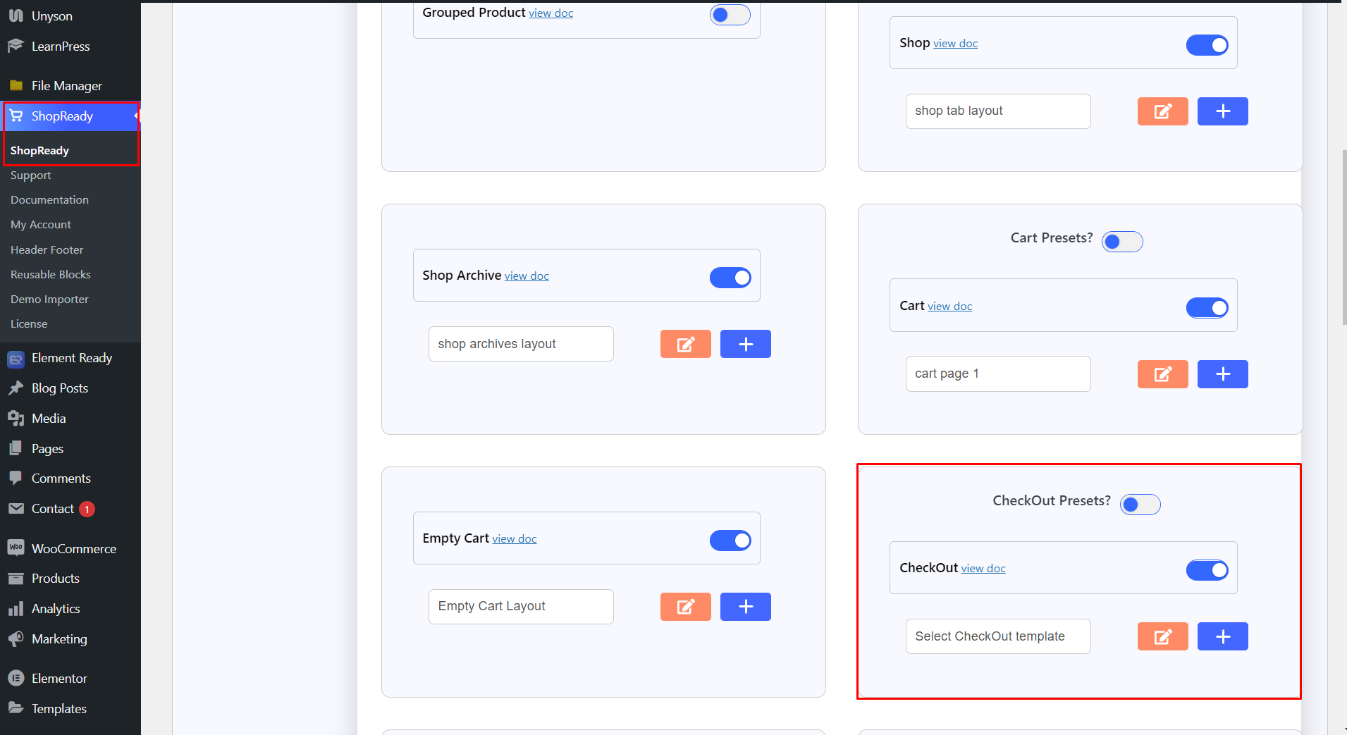Viewport: 1347px width, 735px height.
Task: Click Pages sidebar icon
Action: pos(16,448)
